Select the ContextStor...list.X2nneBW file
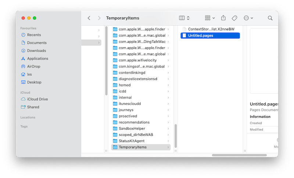 click(x=211, y=29)
